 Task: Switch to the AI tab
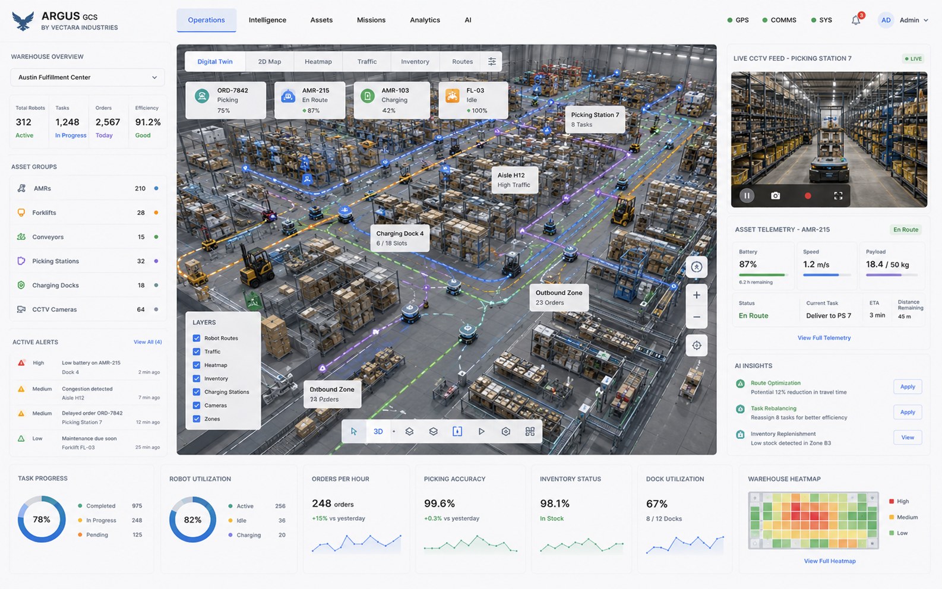(x=468, y=20)
